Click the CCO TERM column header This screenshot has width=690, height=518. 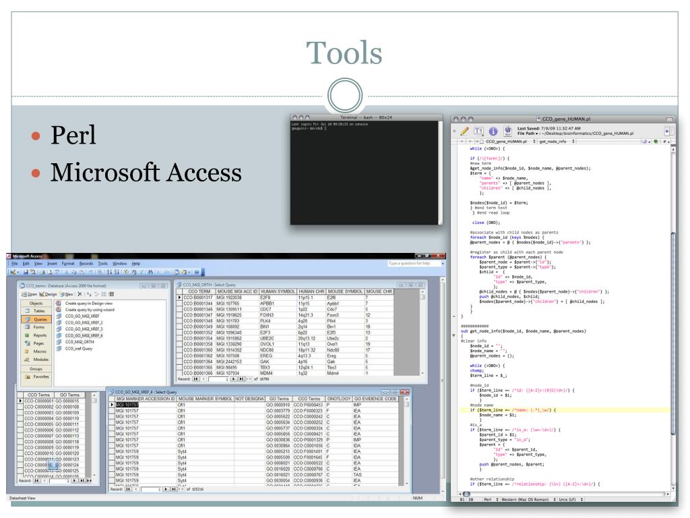(199, 291)
